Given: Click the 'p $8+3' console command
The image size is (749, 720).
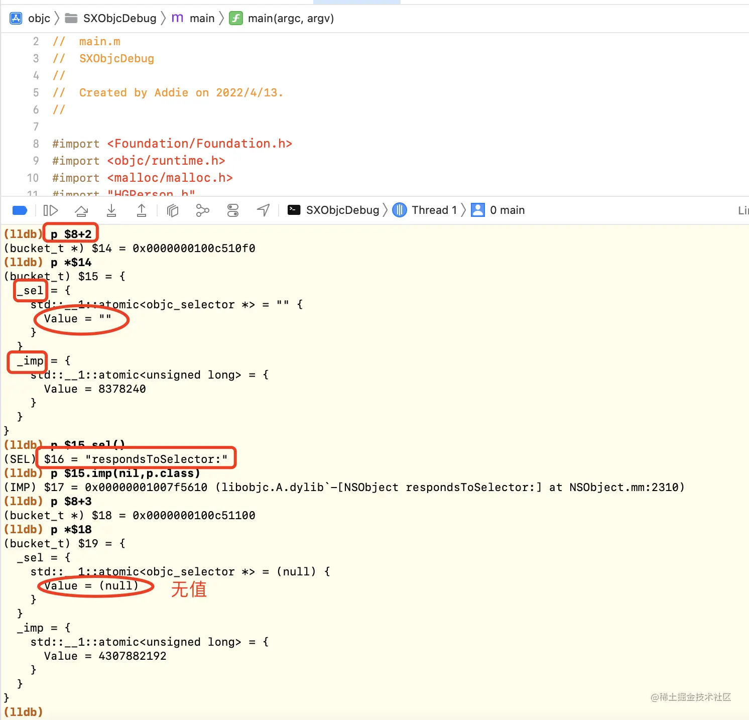Looking at the screenshot, I should [71, 502].
